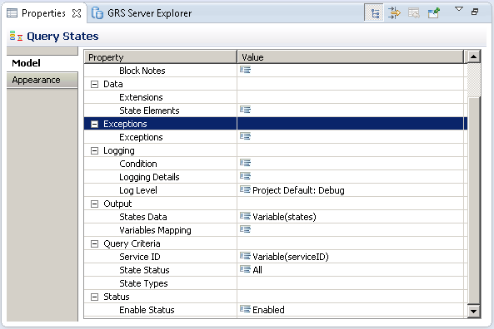The width and height of the screenshot is (494, 329).
Task: Collapse the highlighted Exceptions category
Action: (94, 124)
